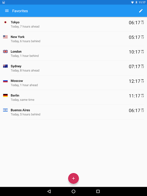Select the Tokyo city entry
Image resolution: width=147 pixels, height=196 pixels.
pos(73,24)
